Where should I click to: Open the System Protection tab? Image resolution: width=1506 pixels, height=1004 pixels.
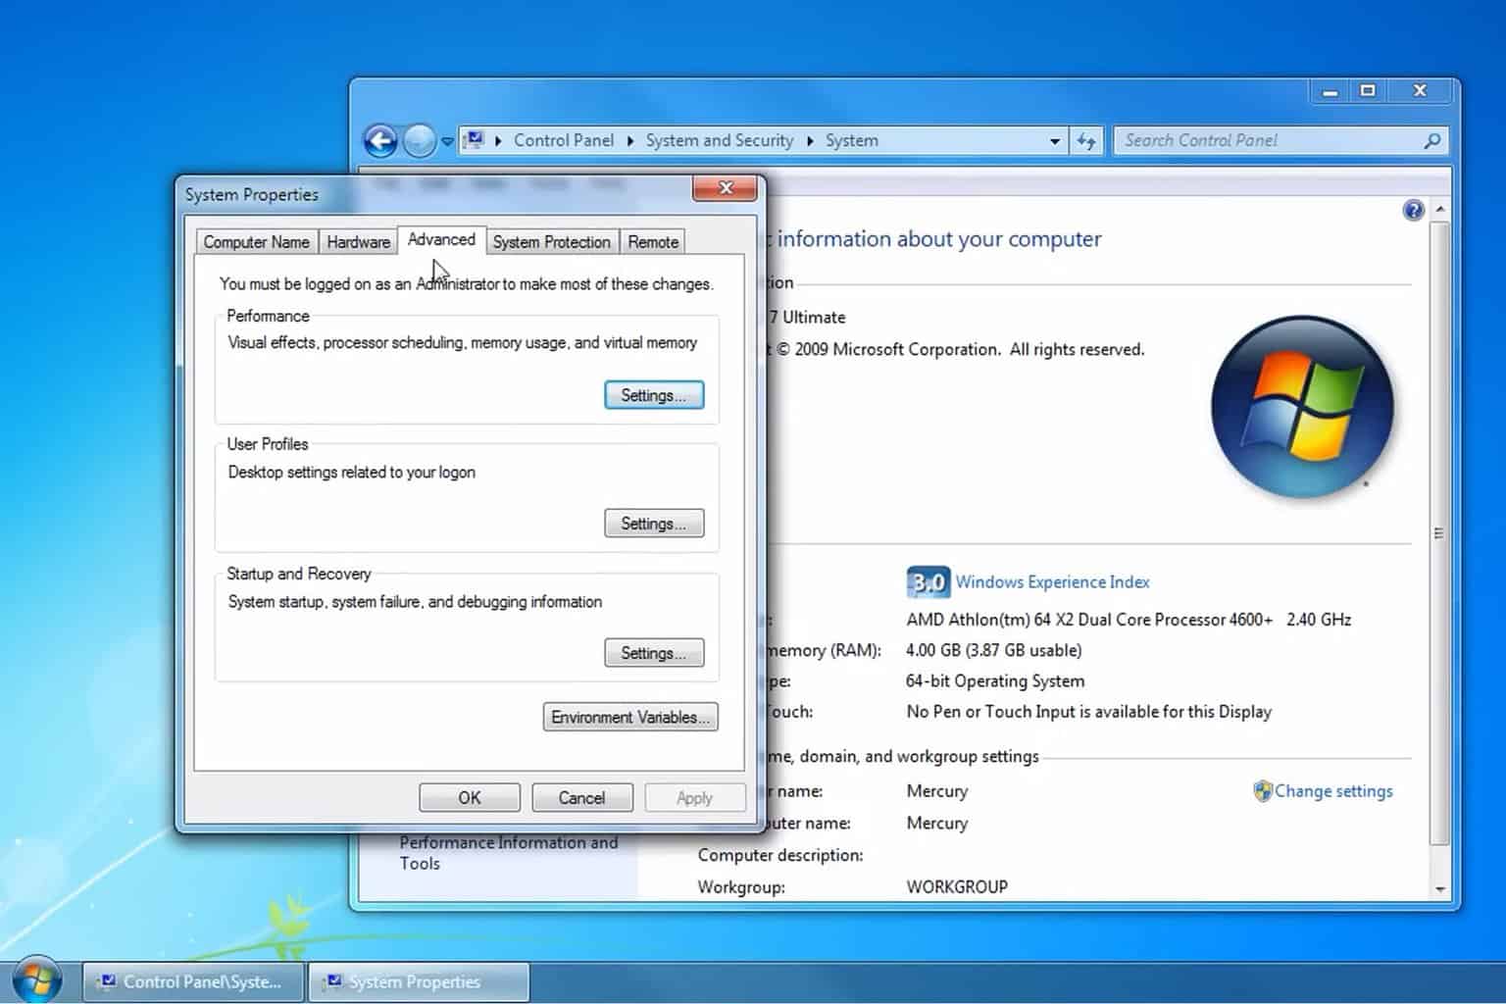(551, 242)
